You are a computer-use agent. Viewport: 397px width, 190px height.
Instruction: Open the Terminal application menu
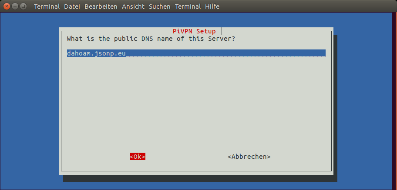[x=47, y=7]
